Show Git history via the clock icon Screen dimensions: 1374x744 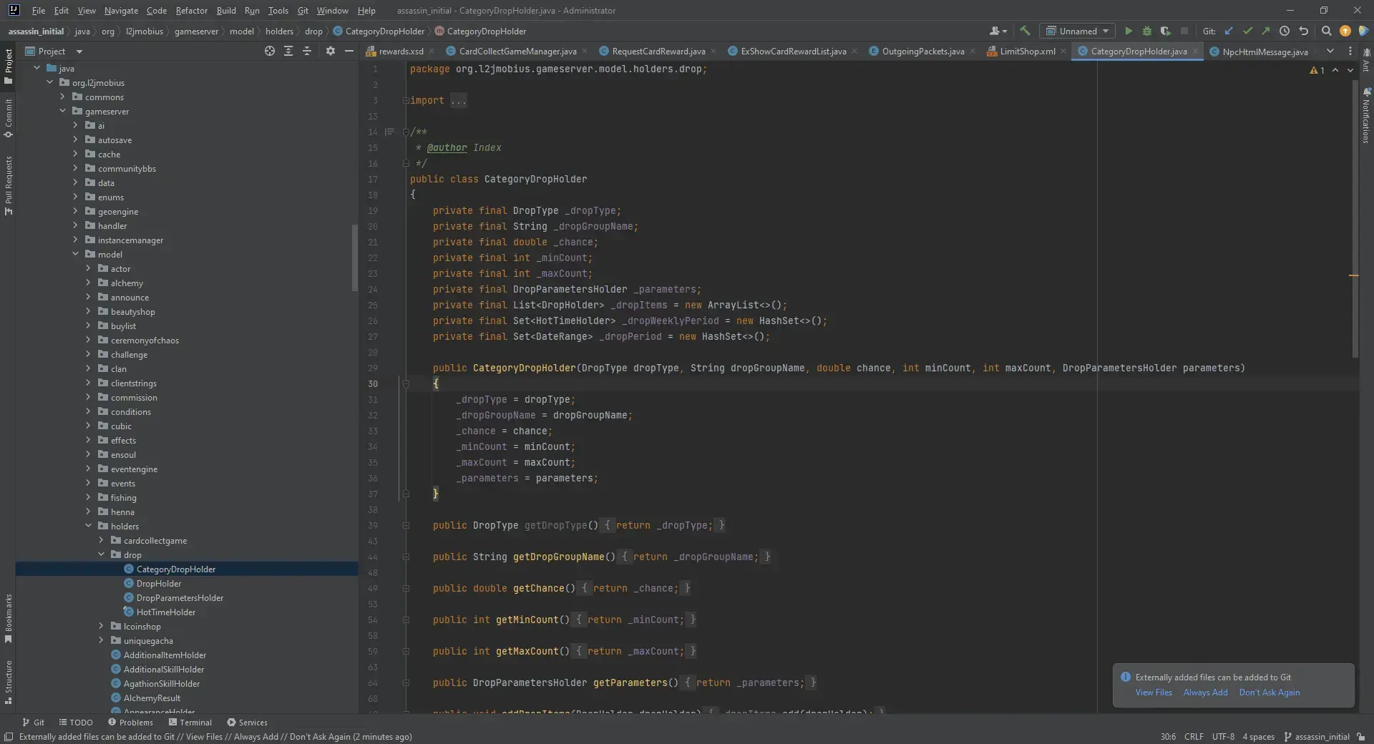click(x=1285, y=31)
